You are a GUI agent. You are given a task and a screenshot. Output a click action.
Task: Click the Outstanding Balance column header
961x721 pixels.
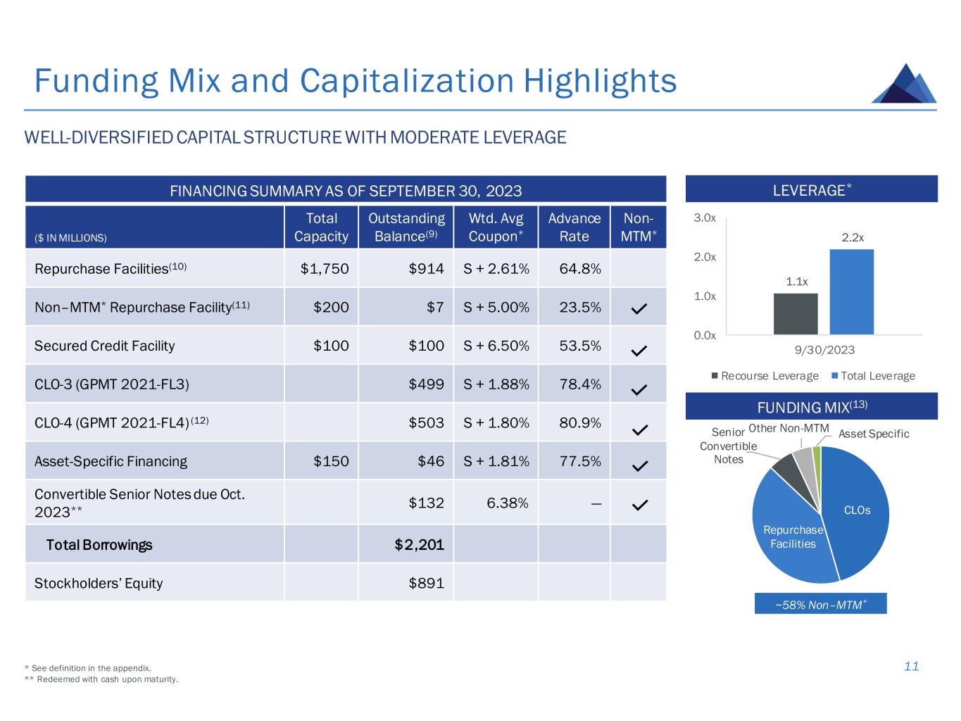tap(406, 227)
